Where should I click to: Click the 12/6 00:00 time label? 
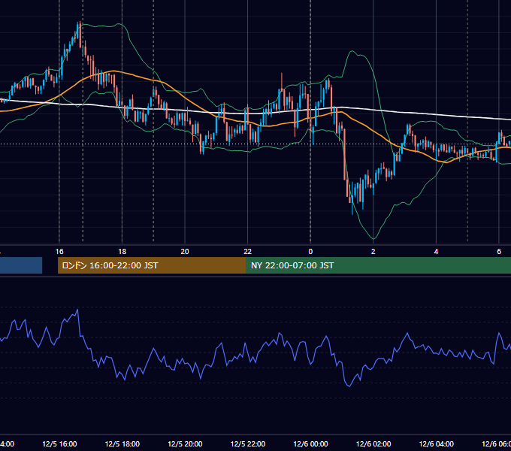[x=310, y=443]
